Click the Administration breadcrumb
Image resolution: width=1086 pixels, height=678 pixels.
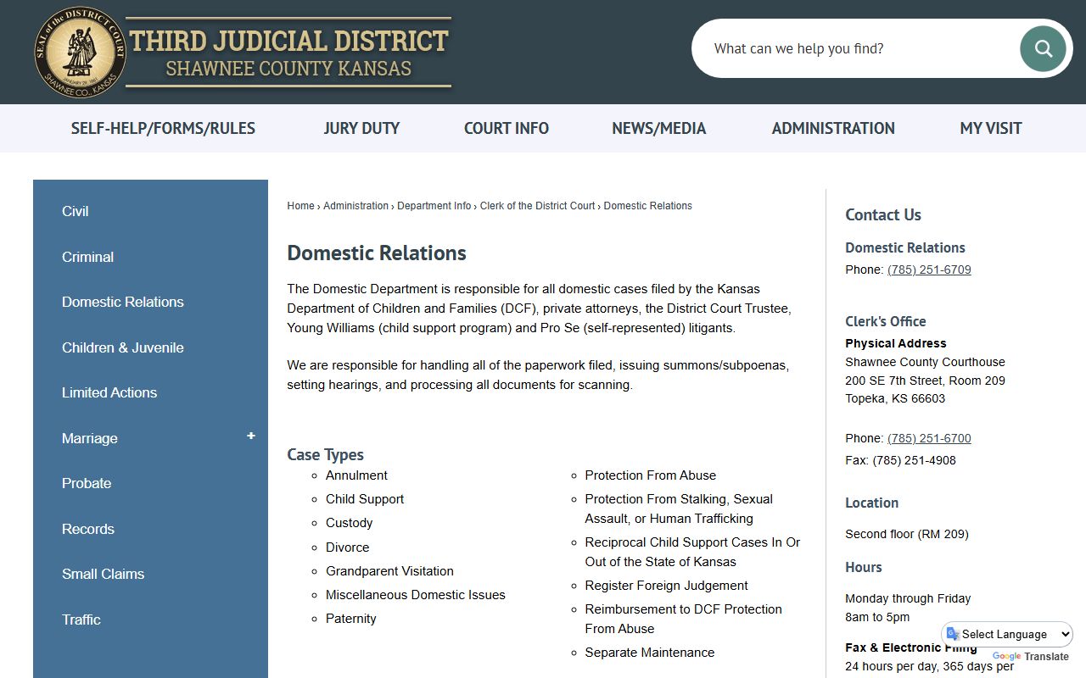(x=355, y=206)
